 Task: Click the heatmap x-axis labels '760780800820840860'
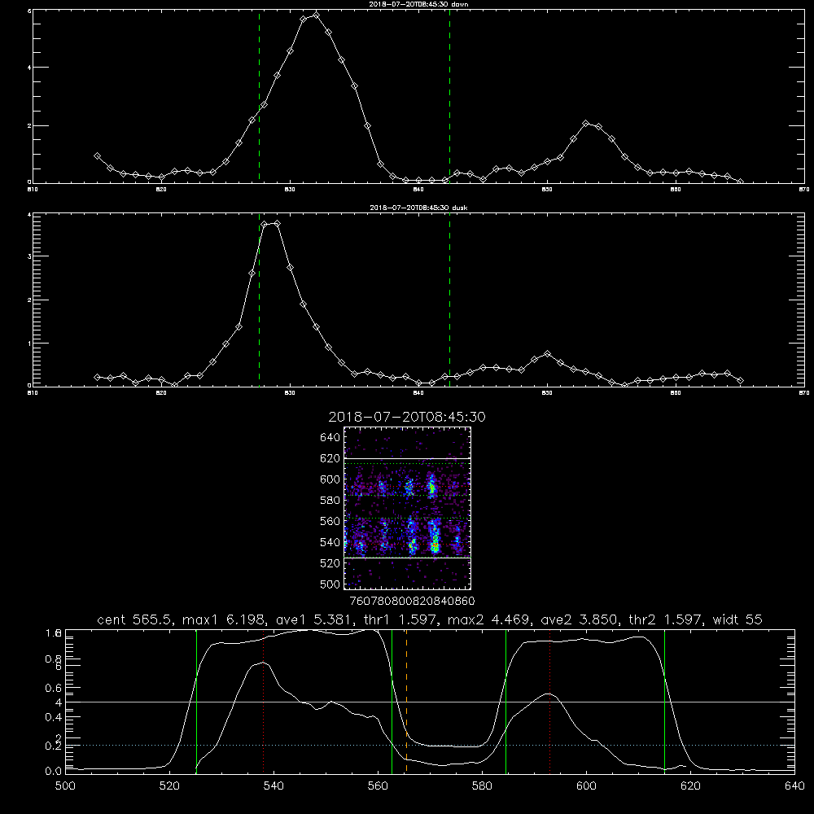point(412,601)
